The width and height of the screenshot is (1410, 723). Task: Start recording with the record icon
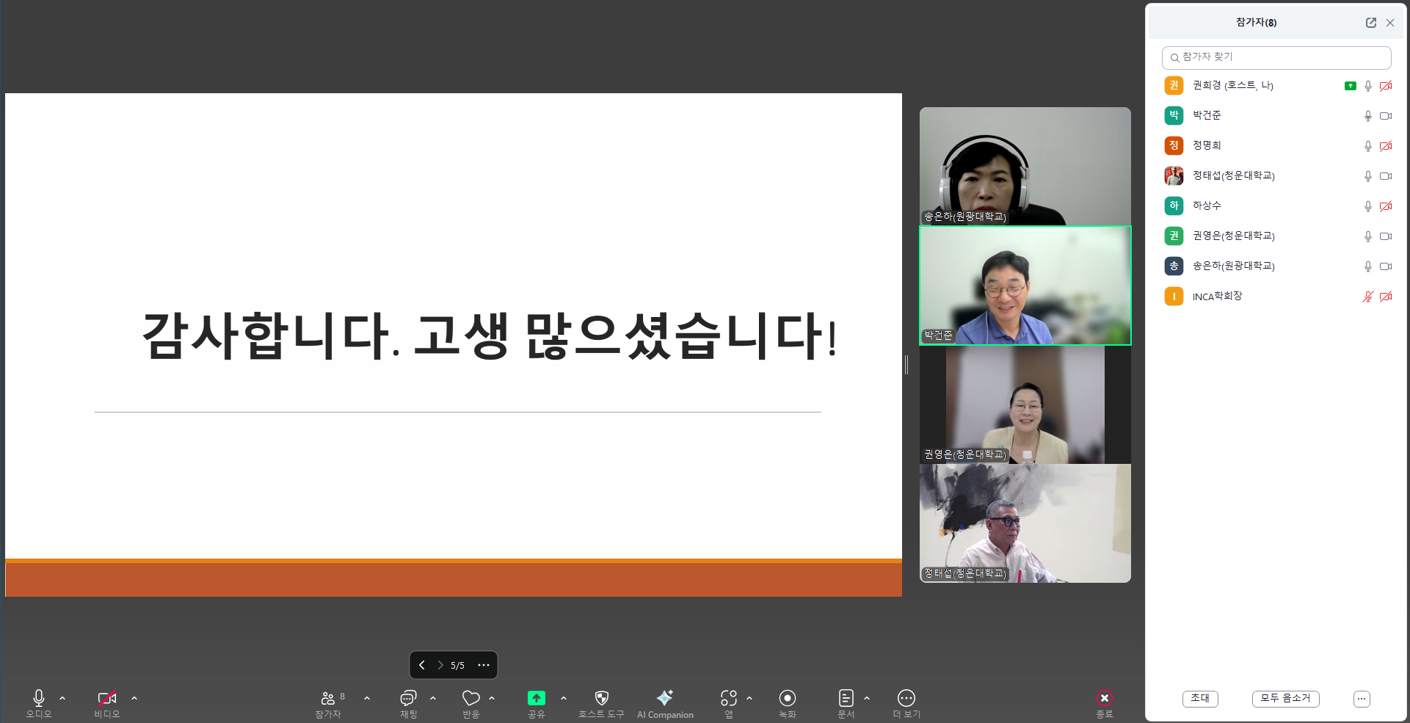tap(787, 699)
